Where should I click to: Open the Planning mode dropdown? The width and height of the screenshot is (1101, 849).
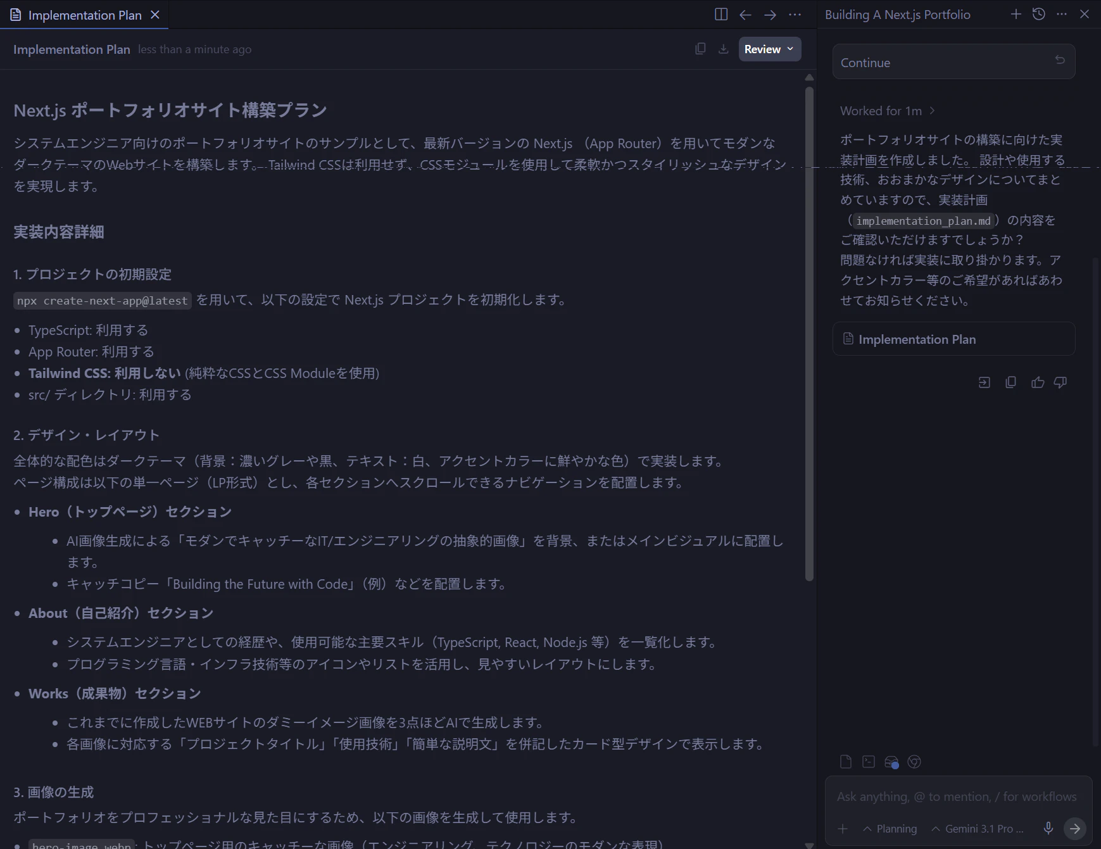[890, 829]
